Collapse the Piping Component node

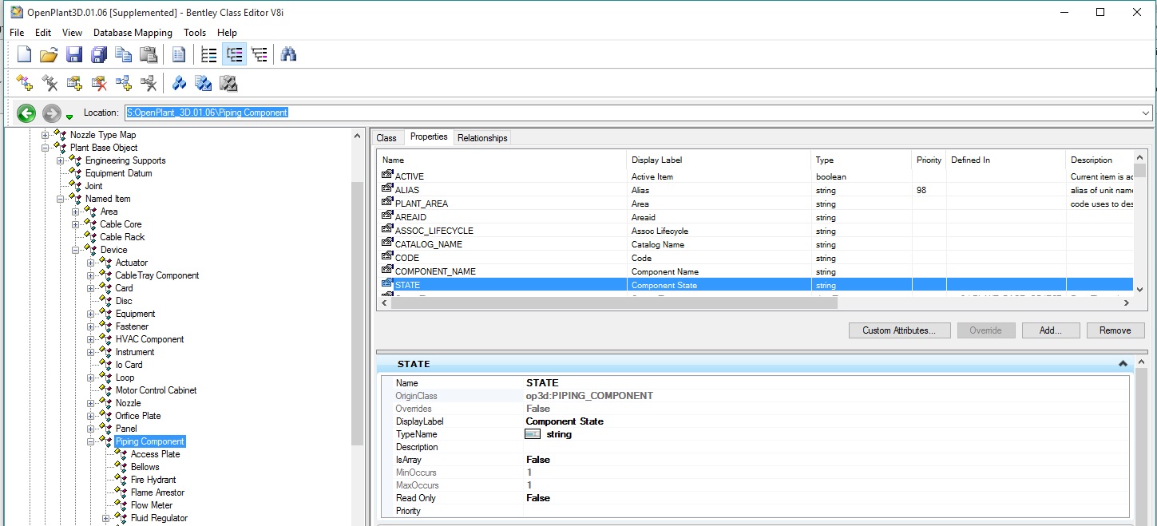[x=91, y=441]
